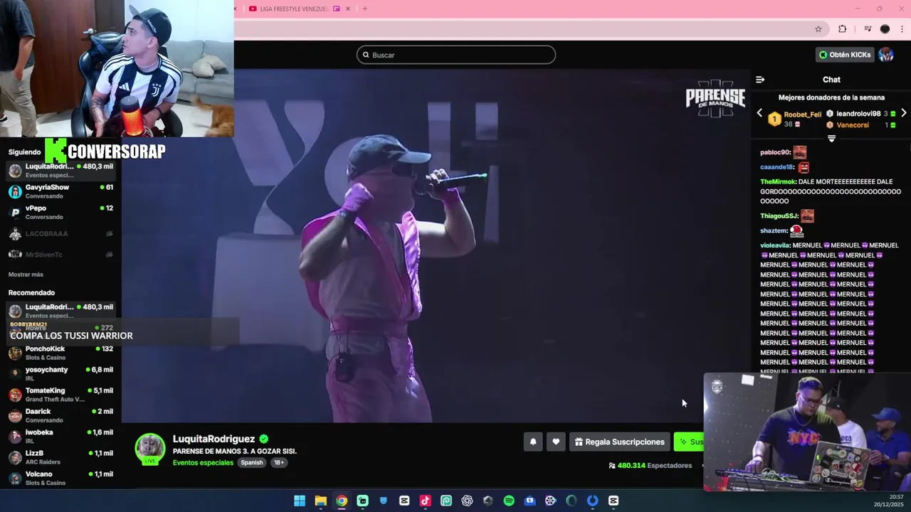Close the LIGA FREESTYLE VENEZUELA tab
Screen dimensions: 911x512
(348, 9)
